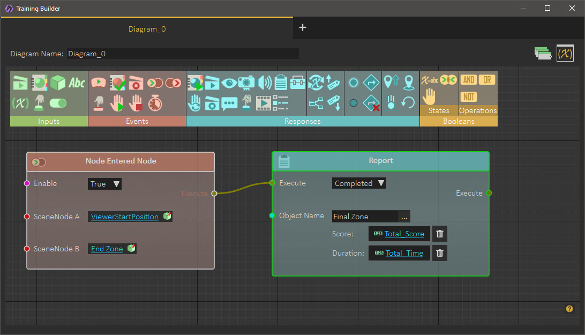Image resolution: width=585 pixels, height=335 pixels.
Task: Open the Total_Score variable link
Action: 404,234
